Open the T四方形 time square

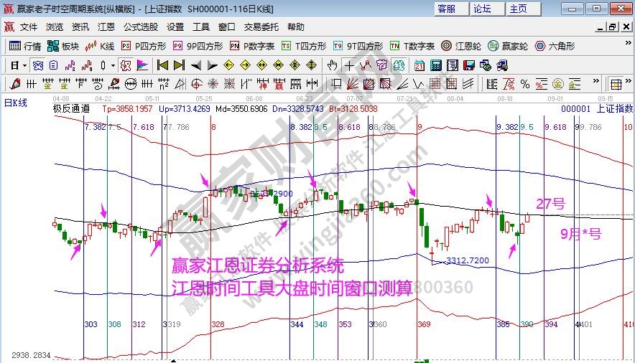tap(304, 46)
